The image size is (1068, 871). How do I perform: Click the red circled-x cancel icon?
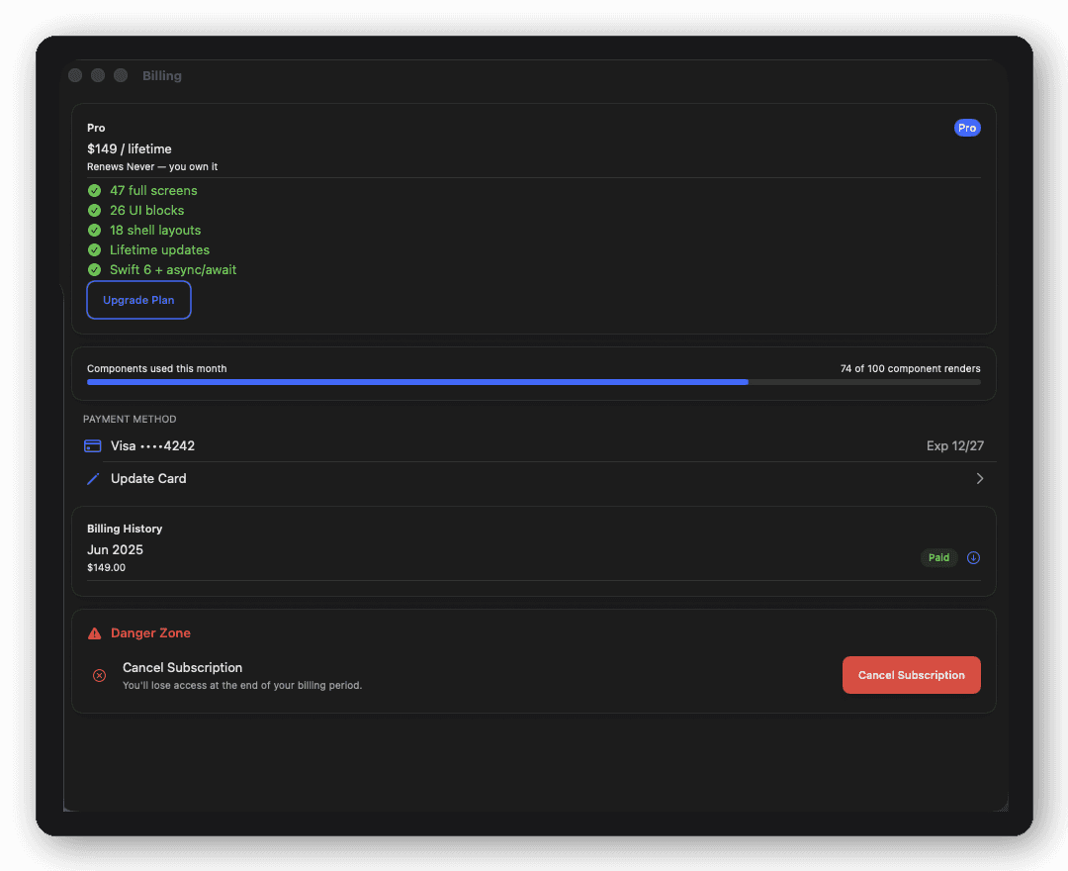(100, 675)
